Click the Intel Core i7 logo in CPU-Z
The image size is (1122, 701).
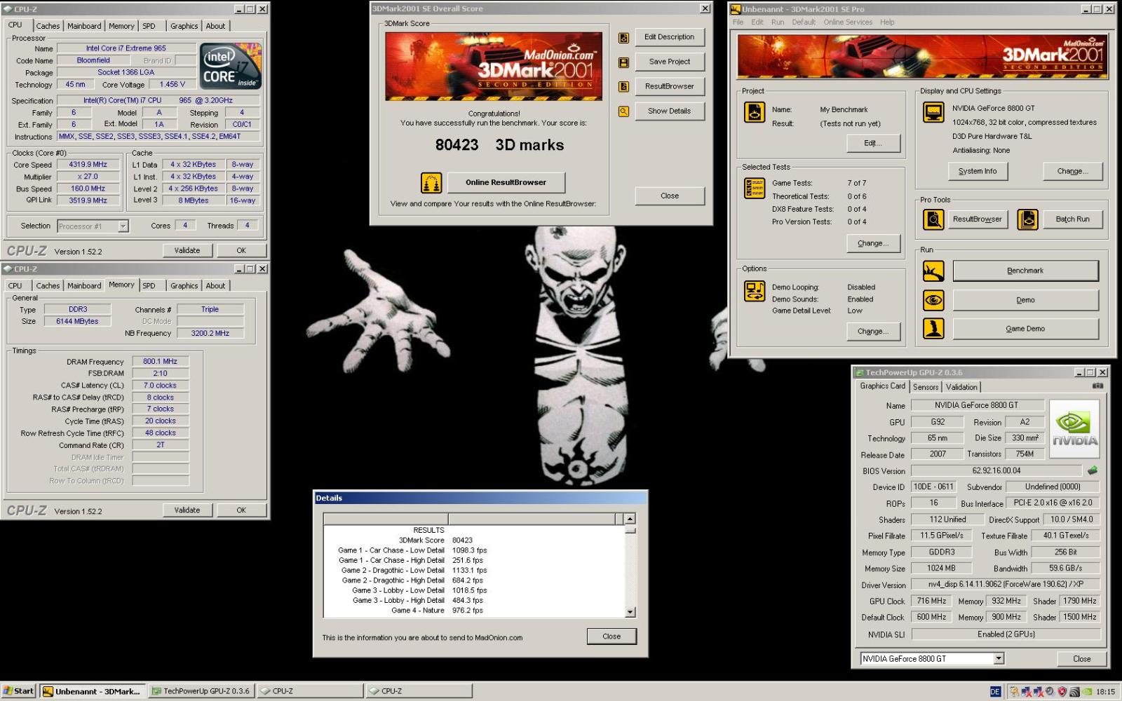pos(231,66)
